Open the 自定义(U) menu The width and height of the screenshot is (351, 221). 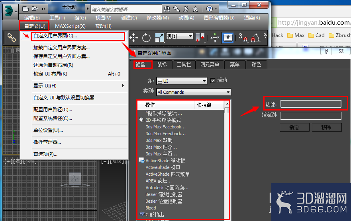click(x=35, y=26)
